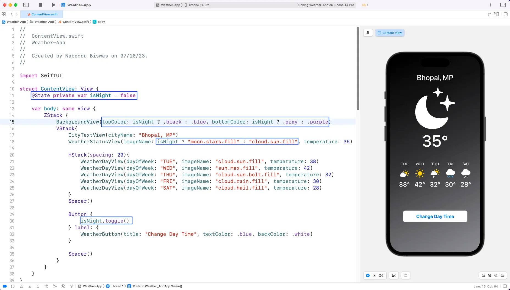Viewport: 510px width, 290px height.
Task: Add an editor on the right
Action: pyautogui.click(x=506, y=14)
